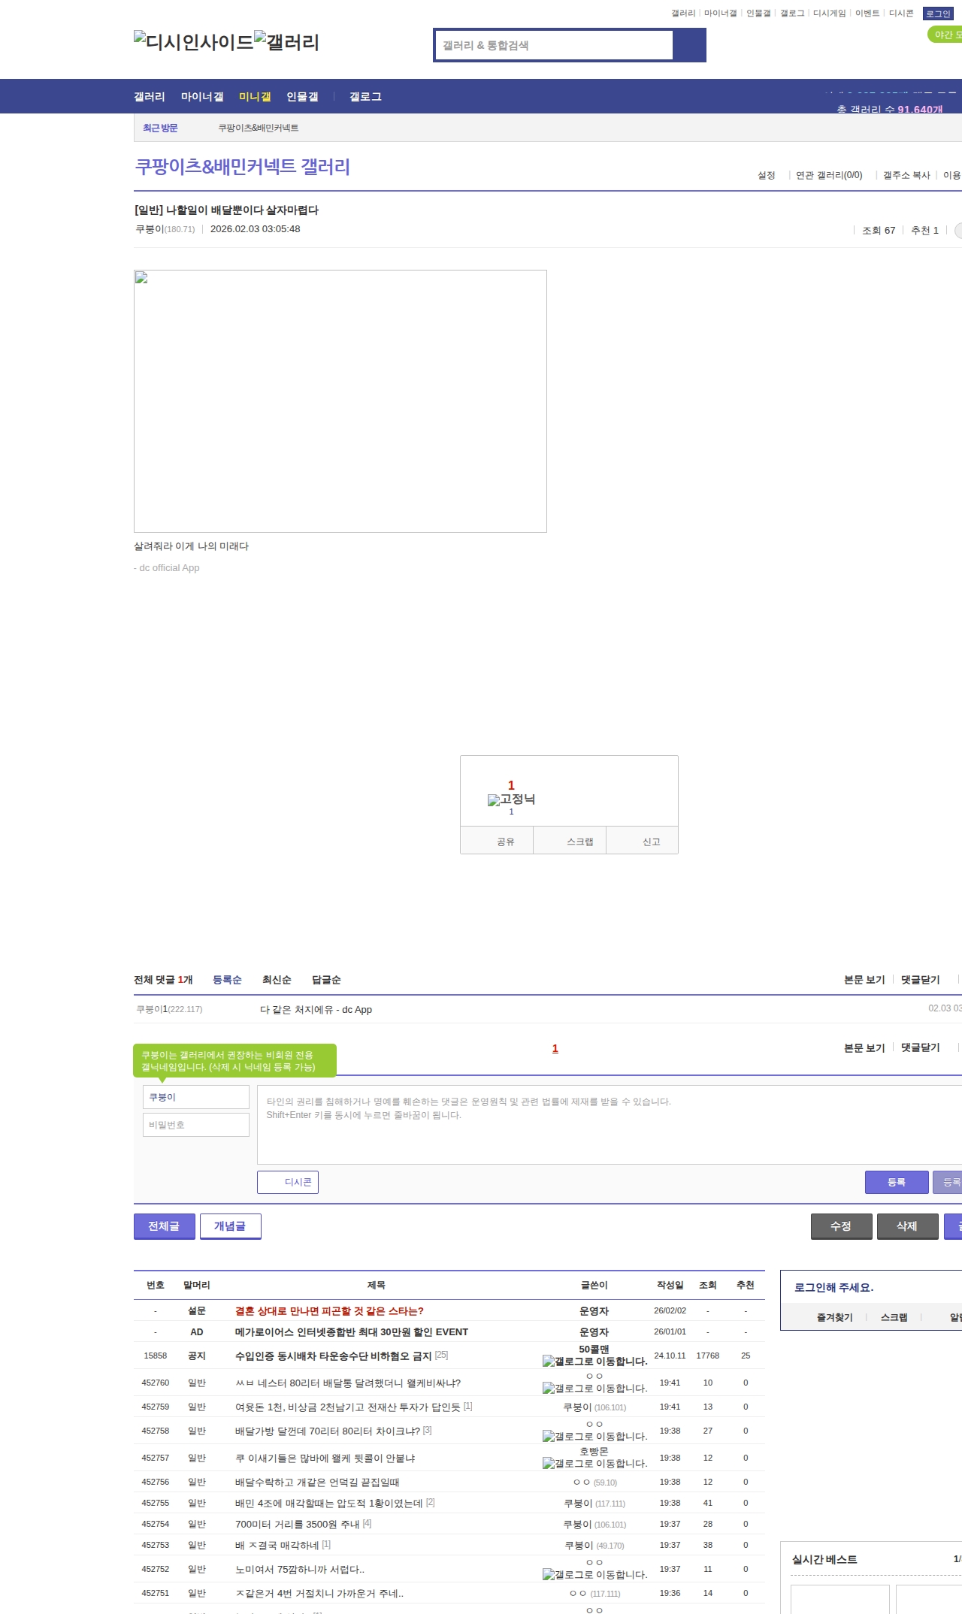Select the 전체글 tab
This screenshot has height=1614, width=962.
pos(165,1226)
